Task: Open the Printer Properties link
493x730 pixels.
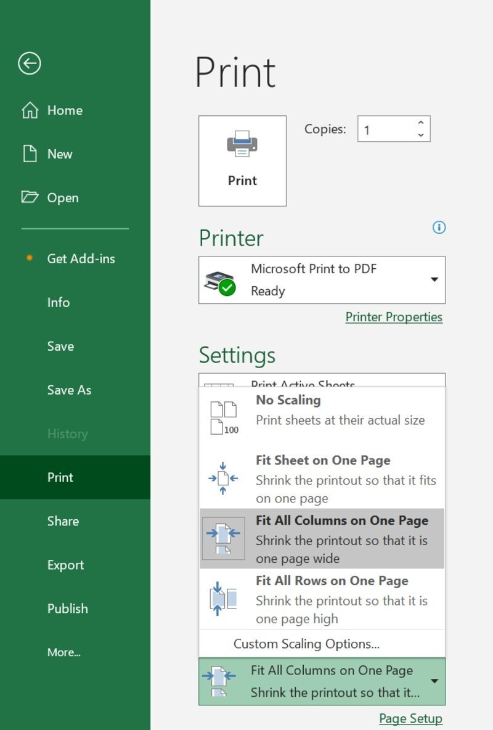Action: pyautogui.click(x=394, y=317)
